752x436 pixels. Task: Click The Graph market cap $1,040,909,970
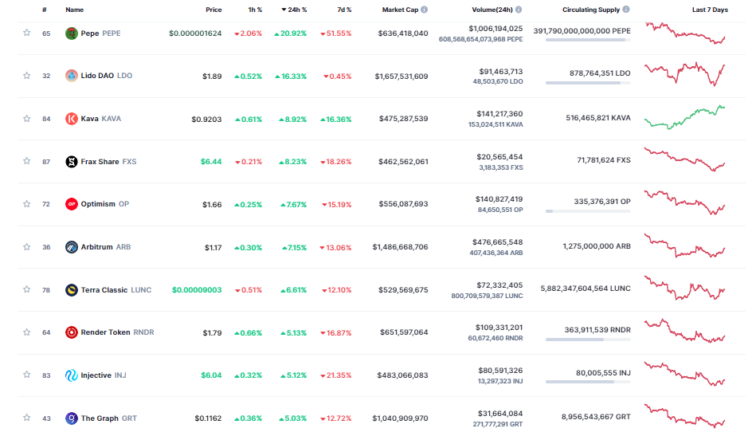pyautogui.click(x=400, y=418)
